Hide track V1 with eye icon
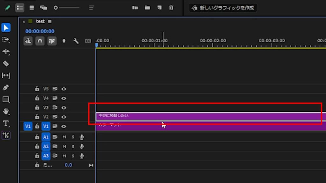Viewport: 326px width, 183px height. [x=64, y=126]
